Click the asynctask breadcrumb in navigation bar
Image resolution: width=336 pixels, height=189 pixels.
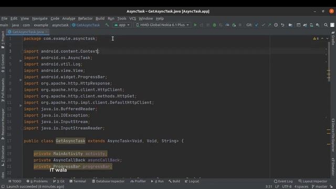60,25
